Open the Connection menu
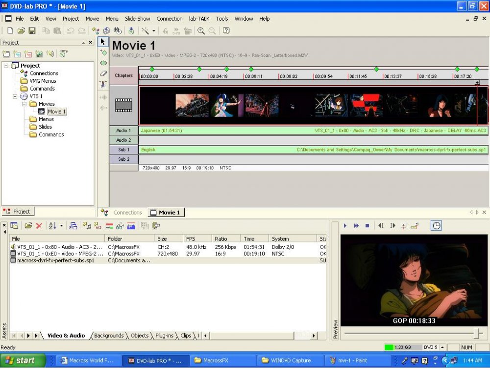 pos(170,19)
